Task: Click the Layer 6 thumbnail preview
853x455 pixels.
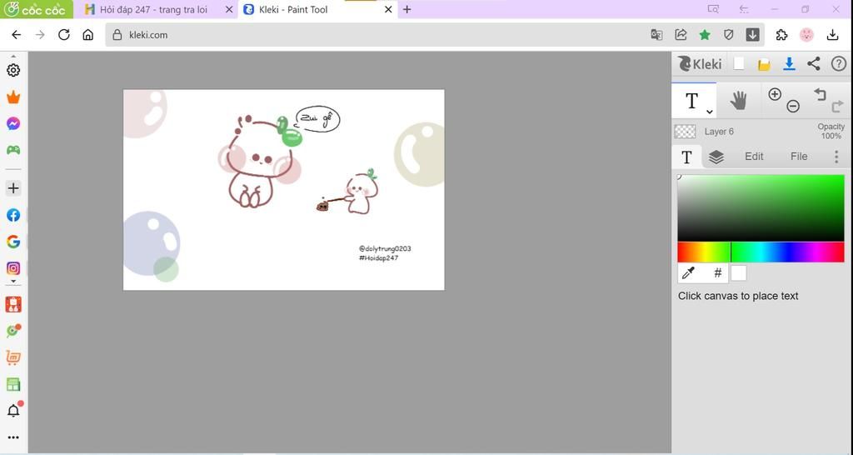Action: tap(685, 132)
